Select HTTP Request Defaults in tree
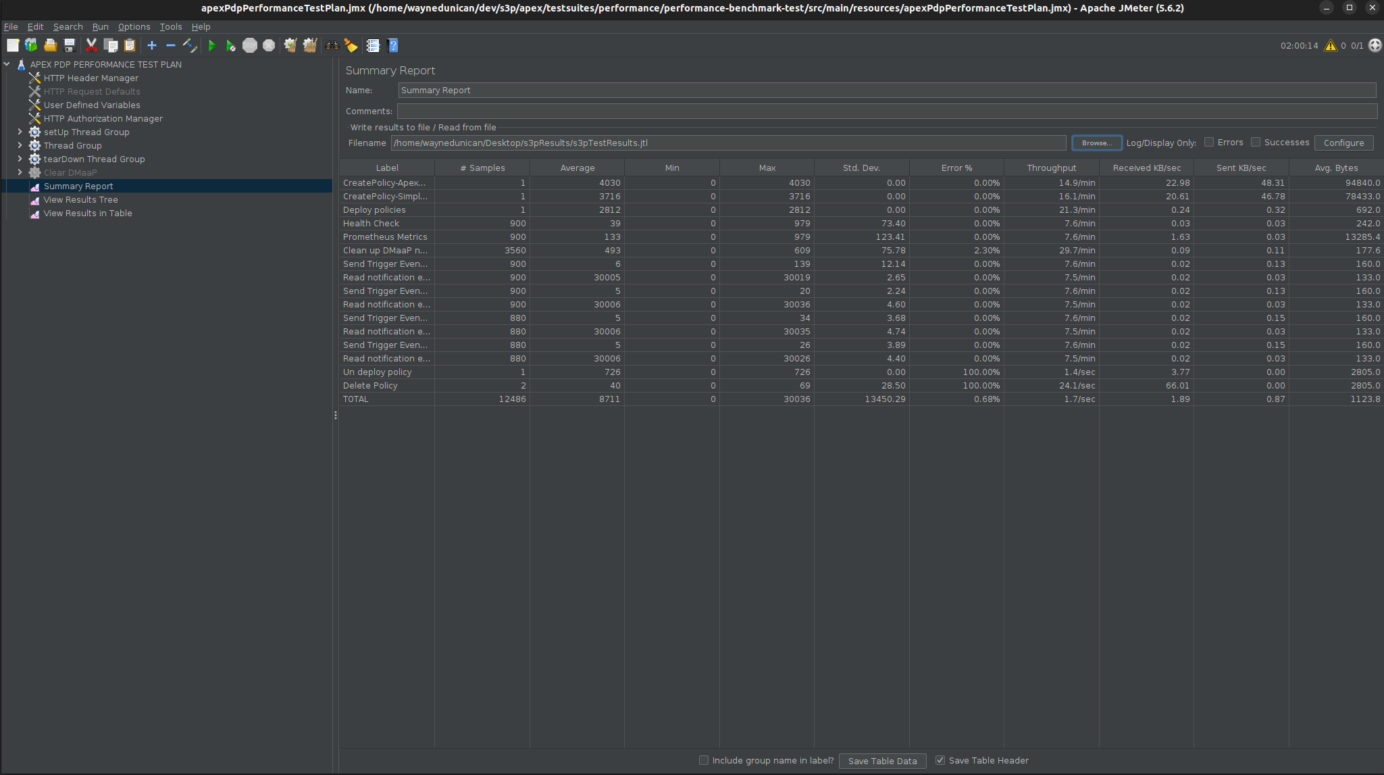Image resolution: width=1384 pixels, height=775 pixels. pos(92,91)
